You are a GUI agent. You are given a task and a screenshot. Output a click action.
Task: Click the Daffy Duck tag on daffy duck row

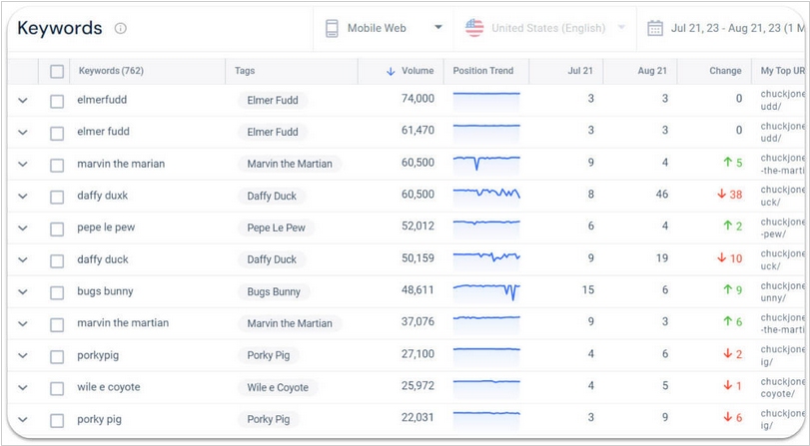[x=272, y=259]
